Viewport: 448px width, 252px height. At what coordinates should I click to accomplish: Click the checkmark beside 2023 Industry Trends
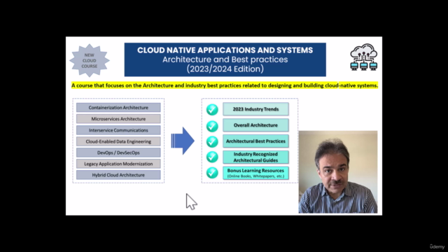click(212, 109)
